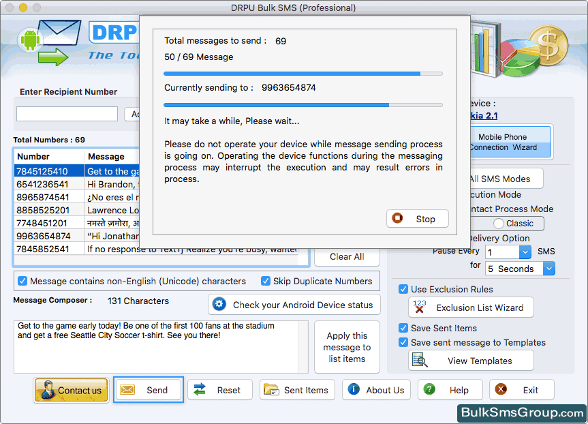Screen dimensions: 588x424
Task: Open the 5 Seconds duration dropdown
Action: pyautogui.click(x=549, y=269)
